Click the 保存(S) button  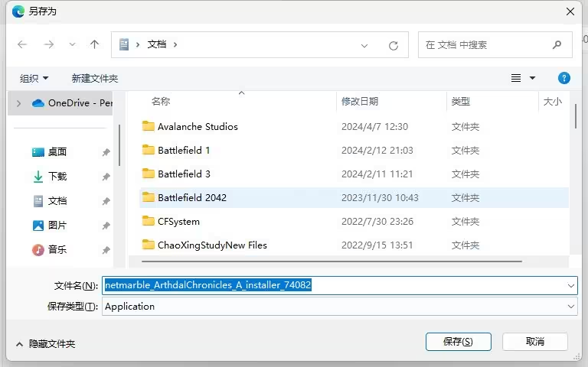click(459, 342)
